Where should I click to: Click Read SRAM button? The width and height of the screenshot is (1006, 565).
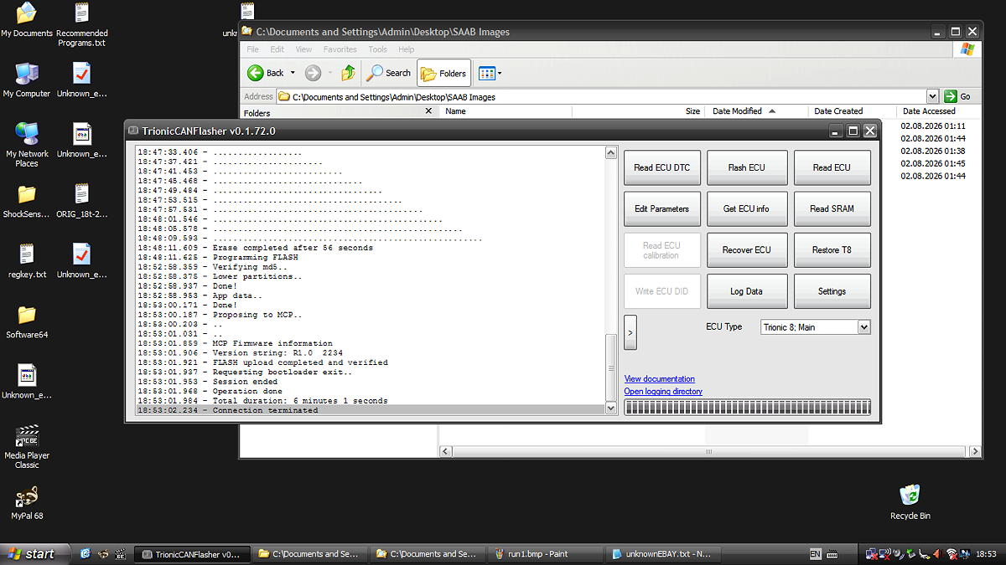click(x=832, y=208)
